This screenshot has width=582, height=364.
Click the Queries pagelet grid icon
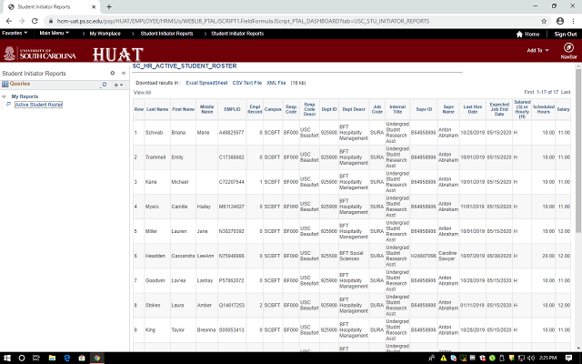click(x=5, y=84)
